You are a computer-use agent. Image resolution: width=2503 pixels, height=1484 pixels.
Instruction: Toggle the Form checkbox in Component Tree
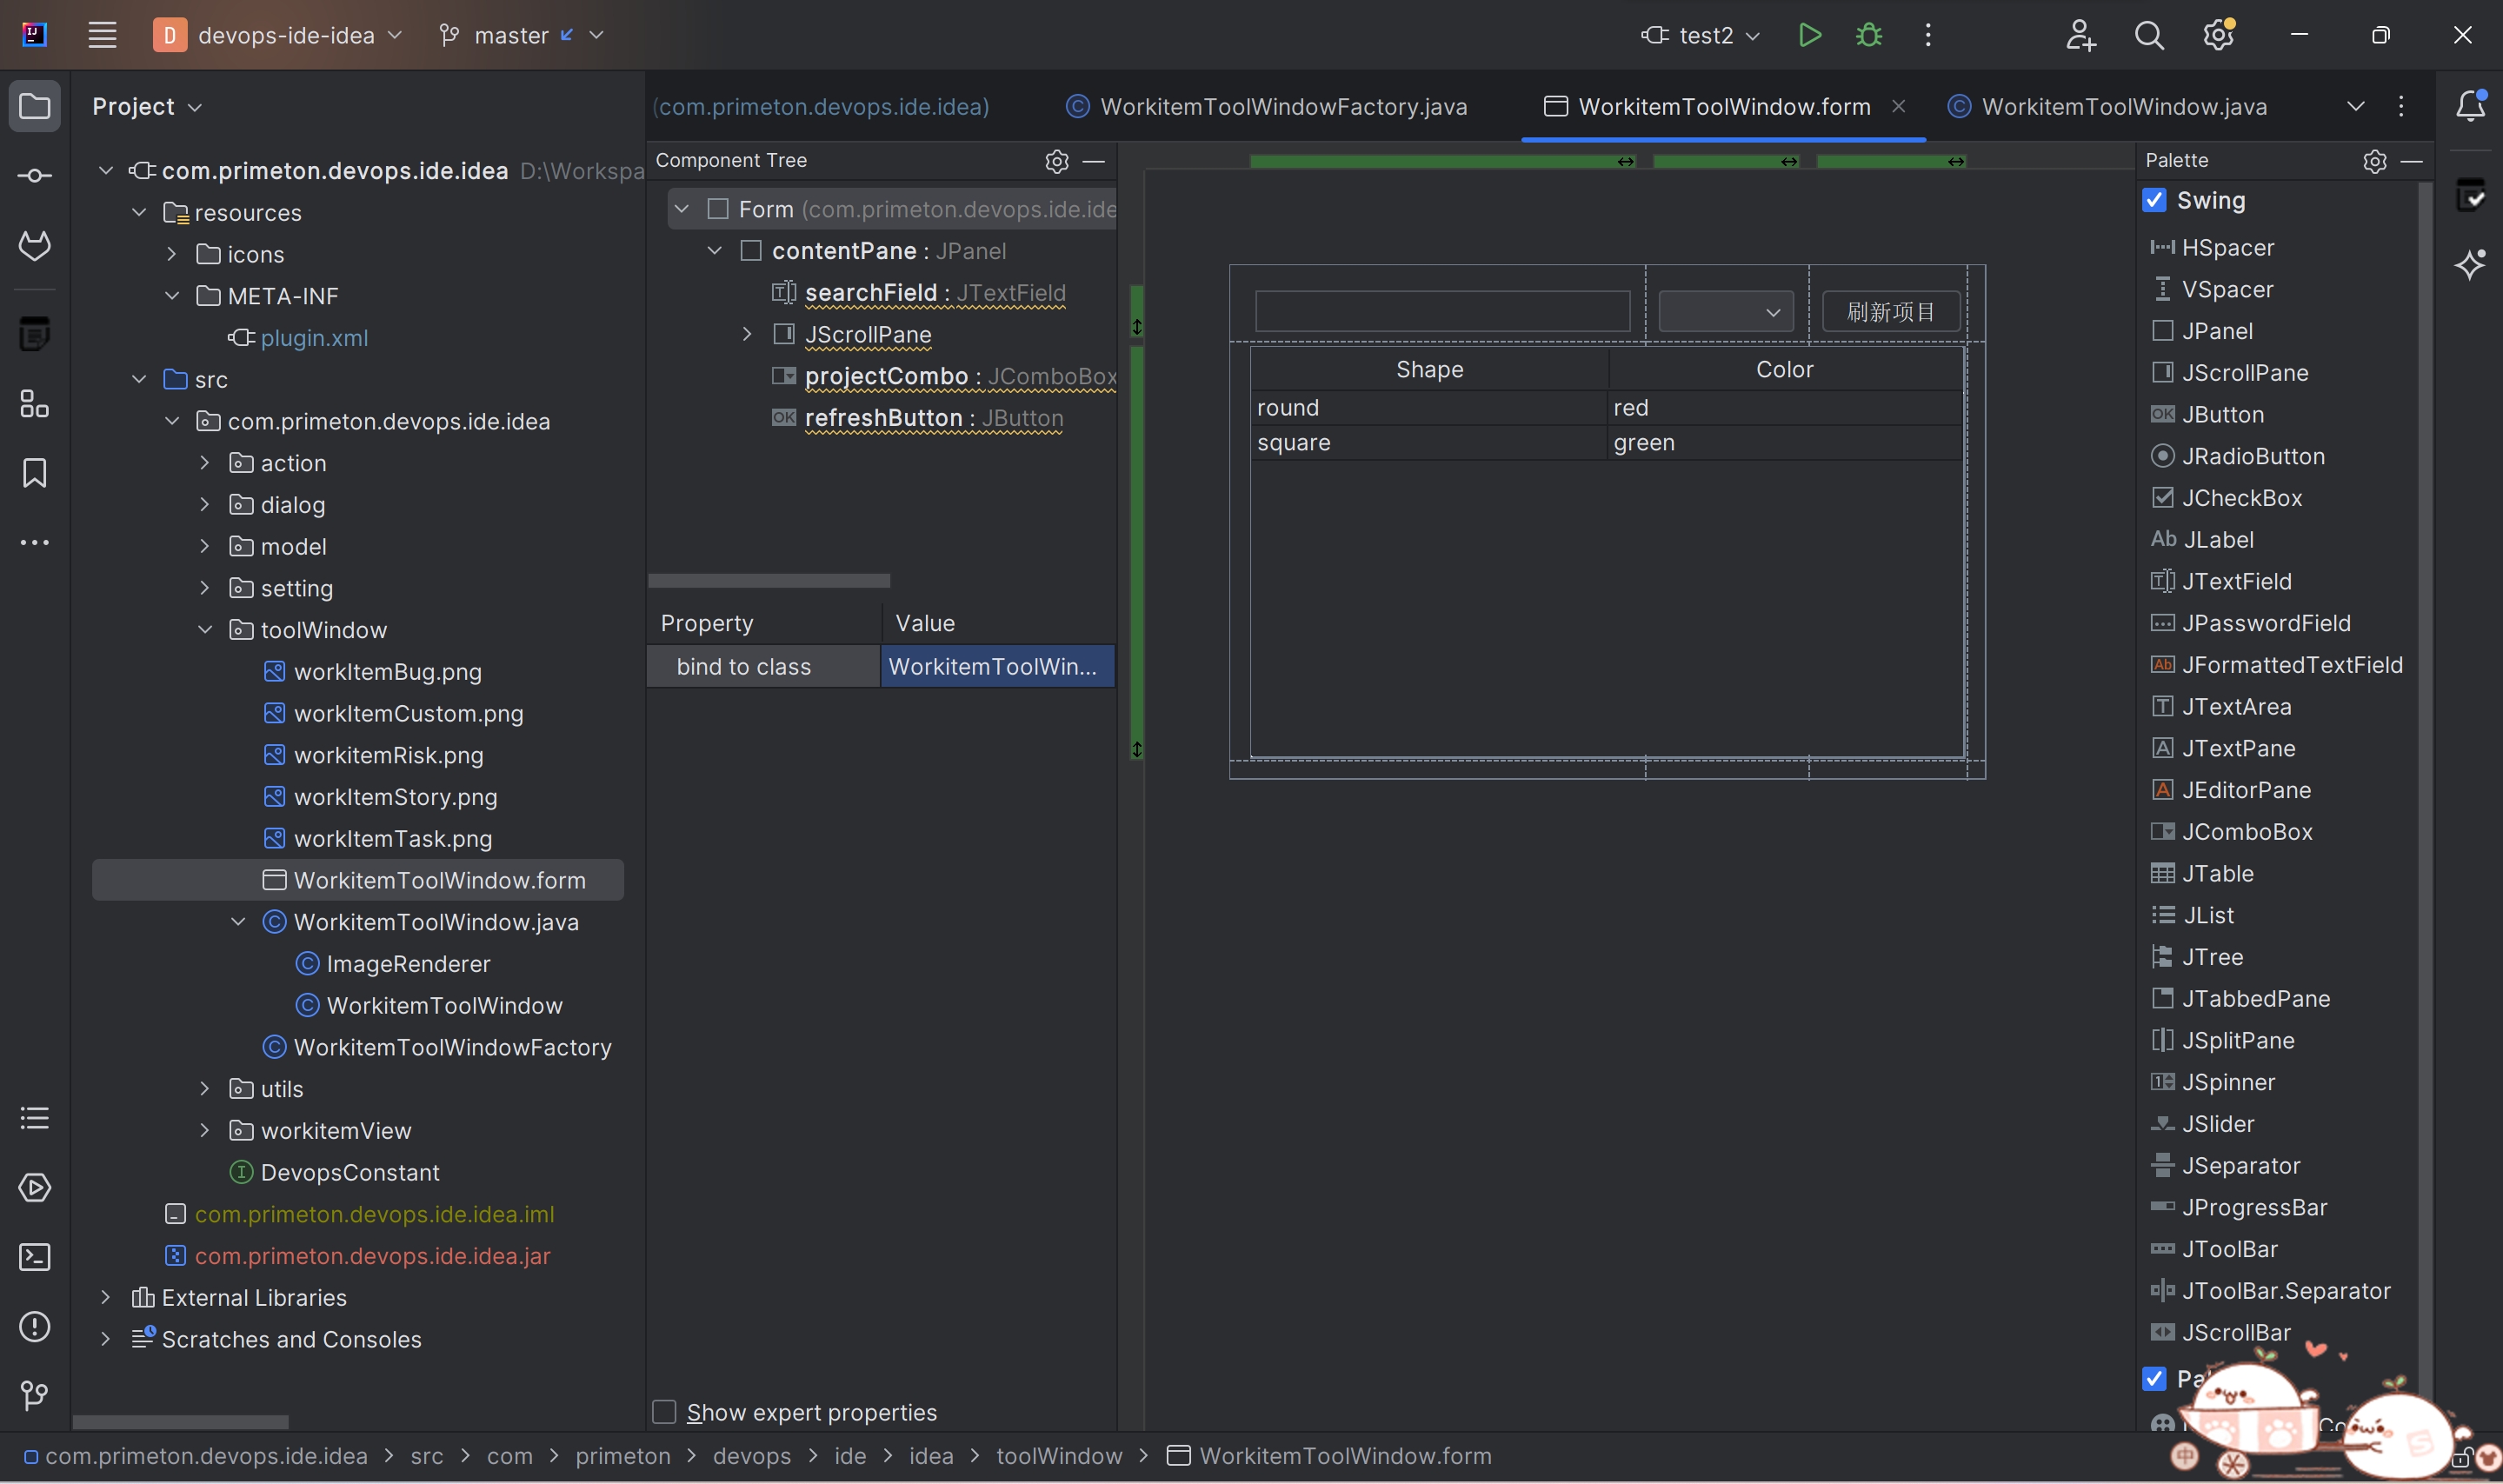pos(716,209)
